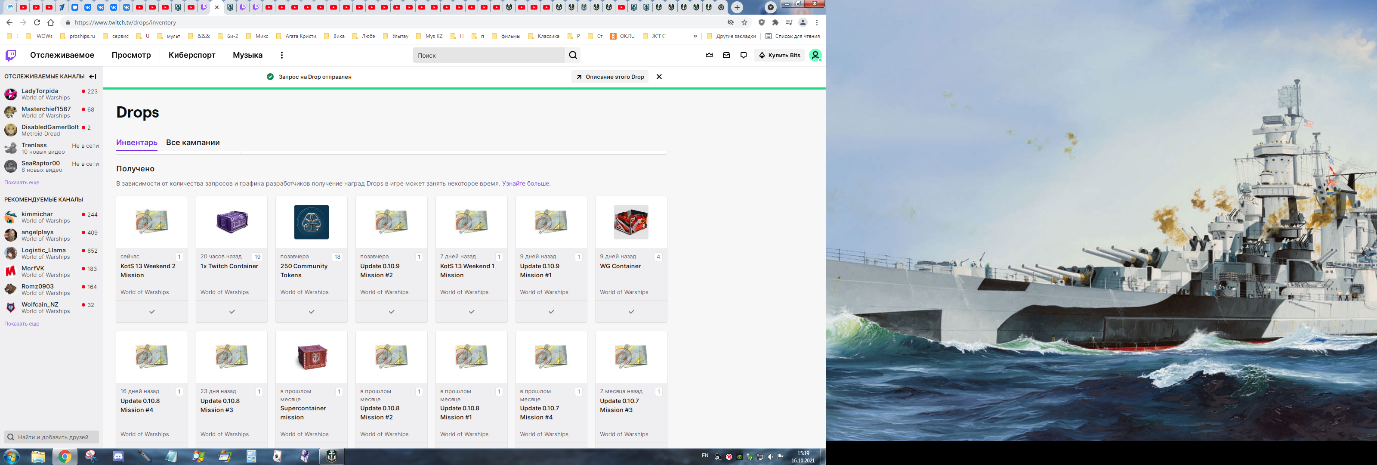Dismiss the Drop request sent notification
1377x465 pixels.
pyautogui.click(x=659, y=77)
